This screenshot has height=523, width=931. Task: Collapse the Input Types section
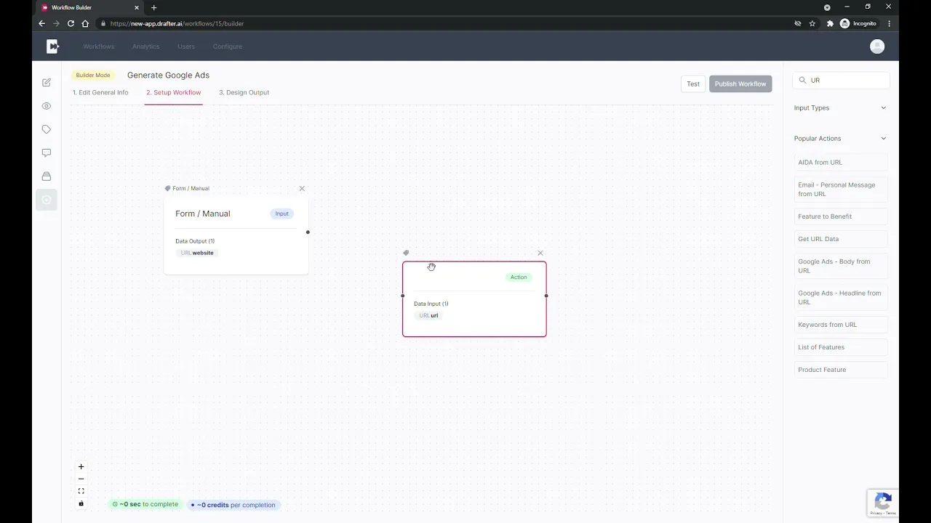point(841,108)
